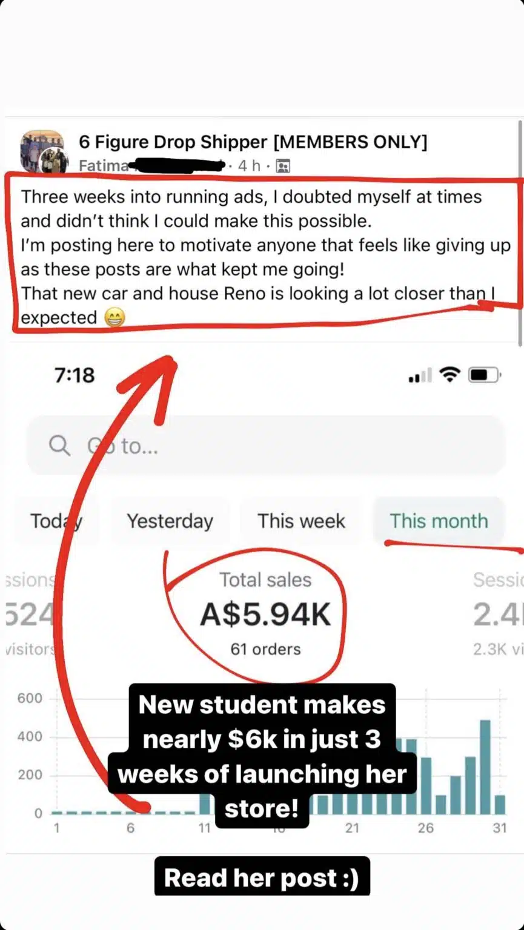Click the "4 h" post timestamp

248,165
